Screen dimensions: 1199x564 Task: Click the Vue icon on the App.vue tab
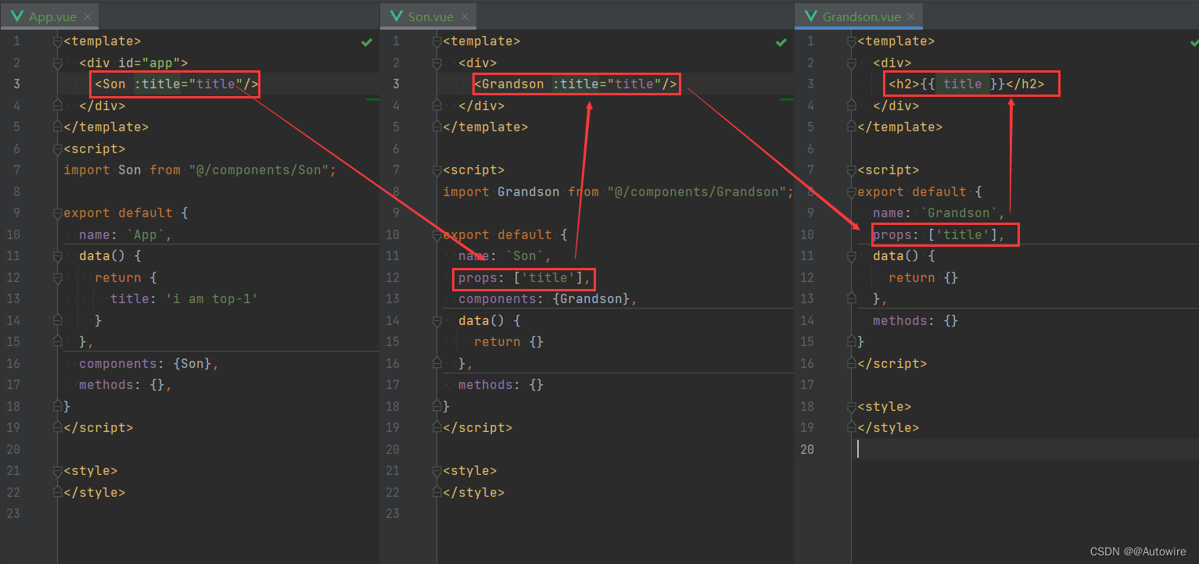tap(16, 16)
